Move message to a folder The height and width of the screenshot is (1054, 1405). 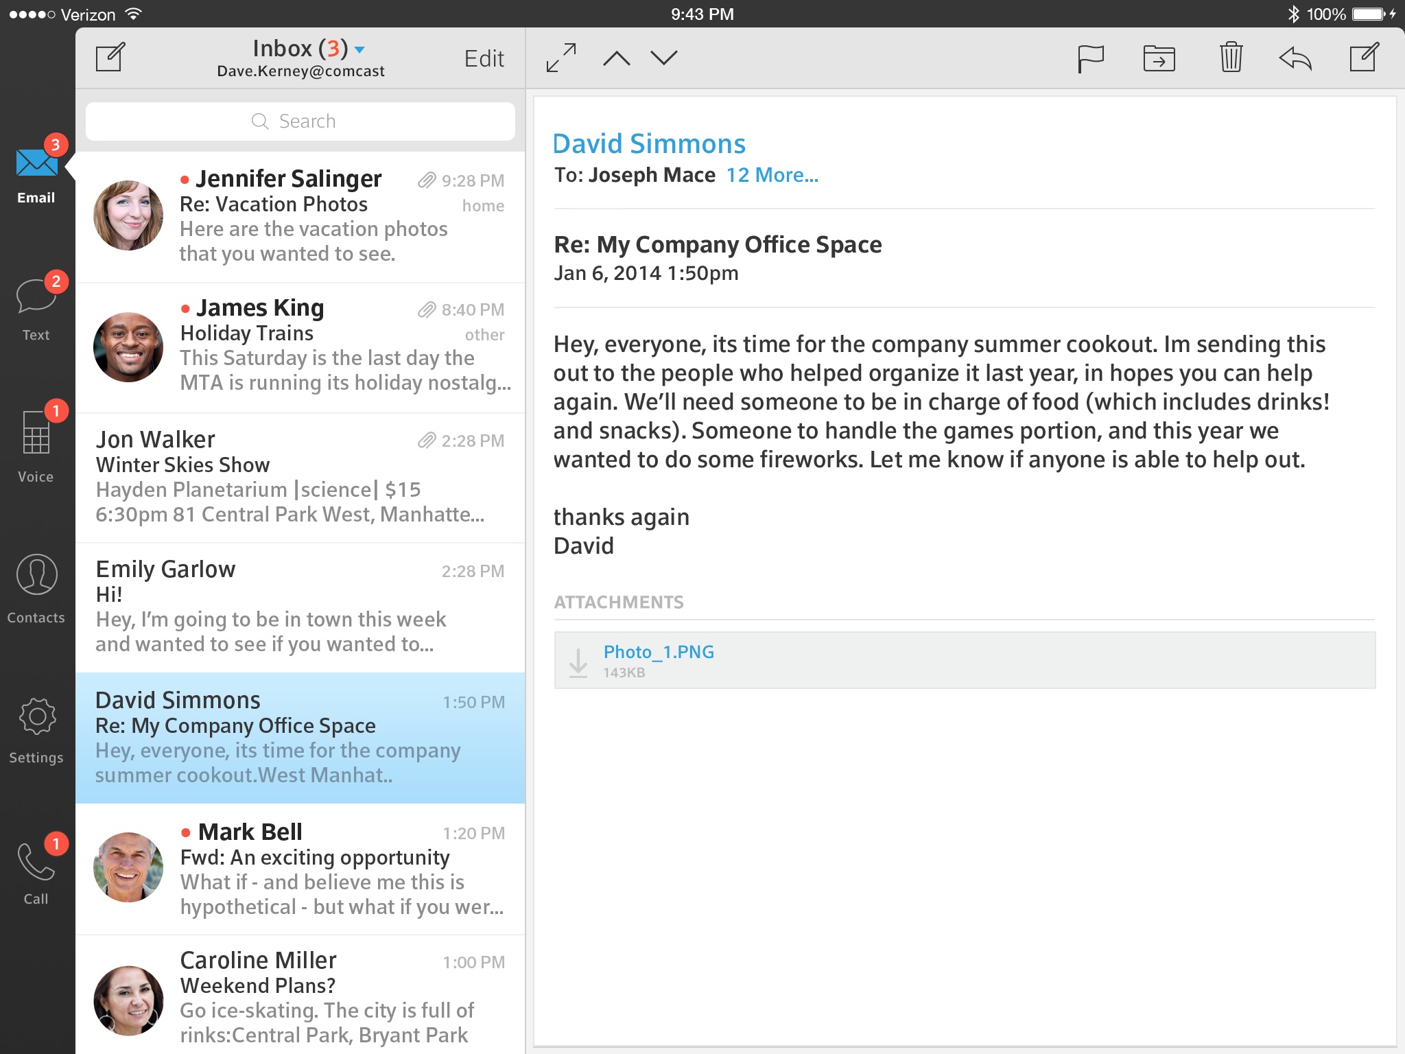[1159, 58]
